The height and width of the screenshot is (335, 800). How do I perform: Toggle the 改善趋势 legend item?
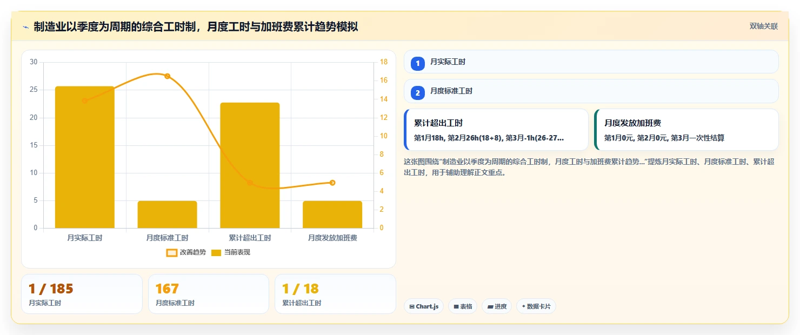(186, 252)
